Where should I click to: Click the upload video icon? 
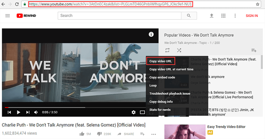[212, 16]
